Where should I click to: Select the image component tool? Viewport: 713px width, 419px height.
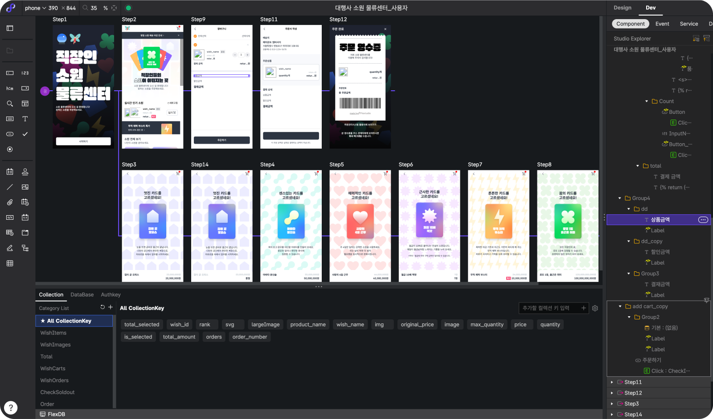tap(25, 187)
